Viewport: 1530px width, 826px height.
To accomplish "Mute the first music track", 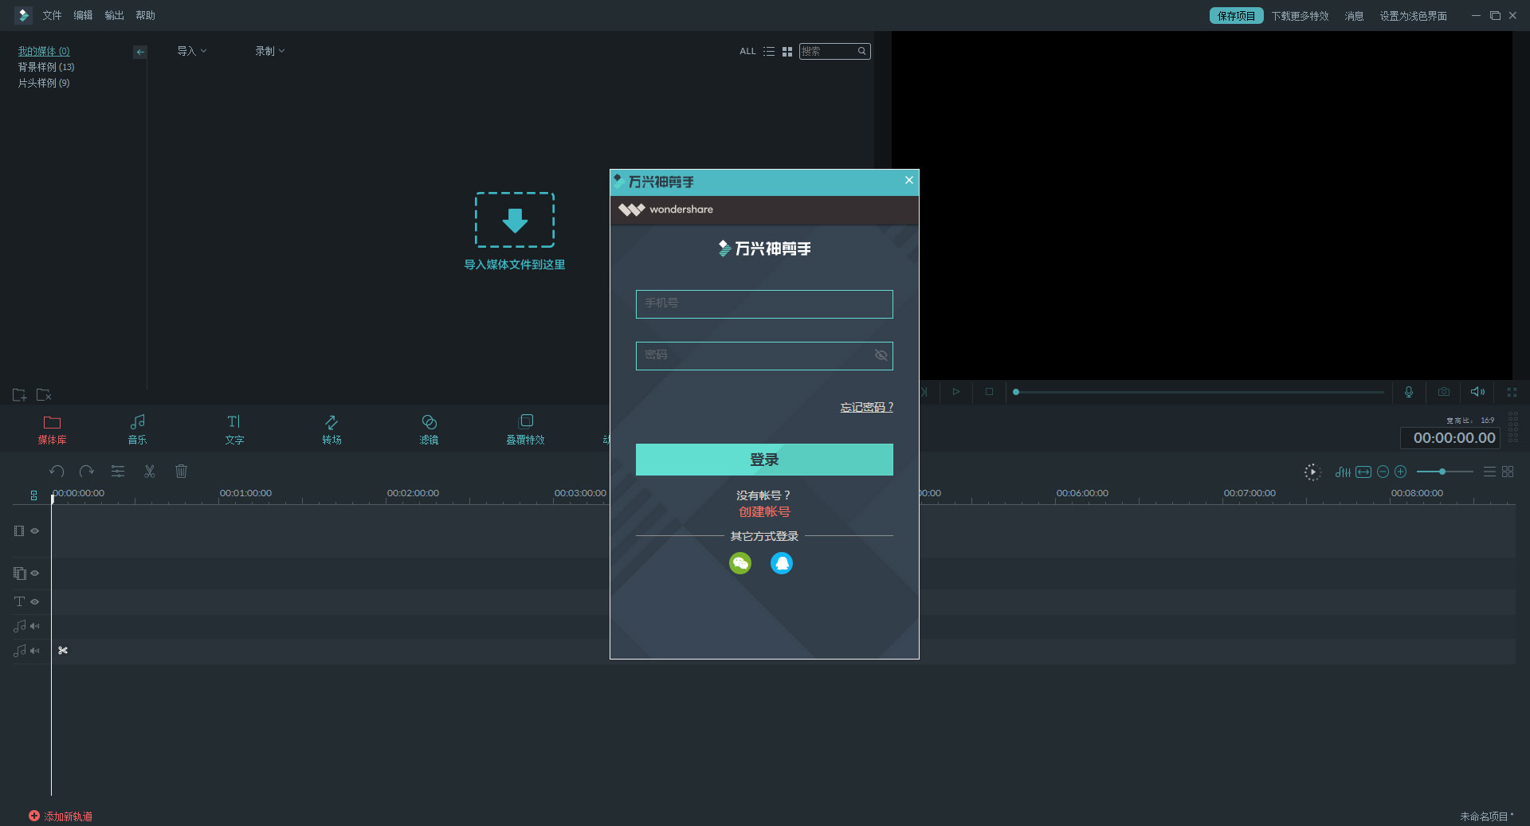I will (35, 626).
